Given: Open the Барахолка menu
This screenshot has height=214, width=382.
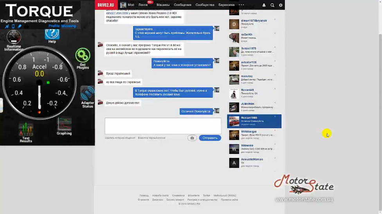Looking at the screenshot, I should 226,5.
